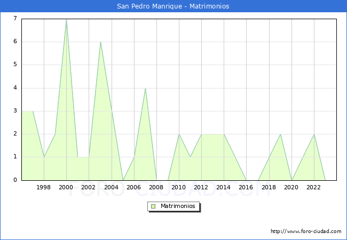Click the chart title San Pedro Manrique - Matrimonios
This screenshot has height=240, width=347.
173,6
